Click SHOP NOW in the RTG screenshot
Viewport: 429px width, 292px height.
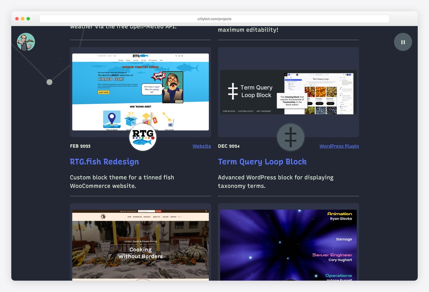(x=103, y=92)
